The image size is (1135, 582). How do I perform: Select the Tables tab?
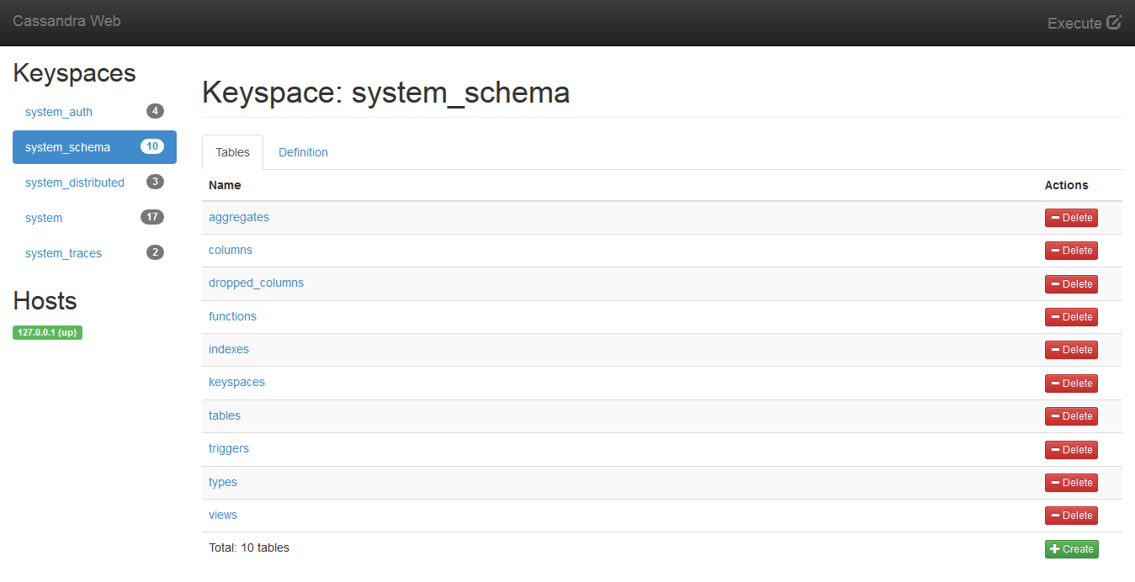(232, 152)
